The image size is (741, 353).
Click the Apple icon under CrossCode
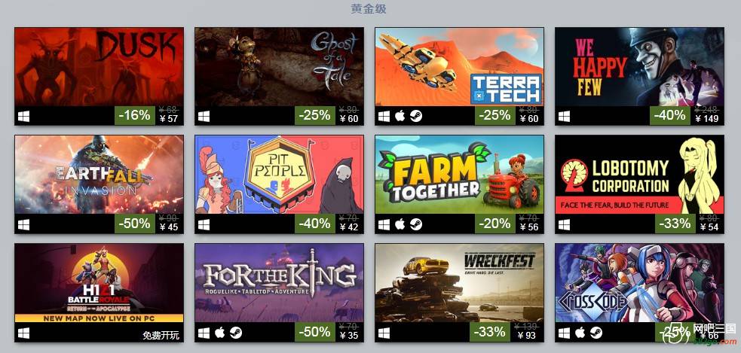580,333
